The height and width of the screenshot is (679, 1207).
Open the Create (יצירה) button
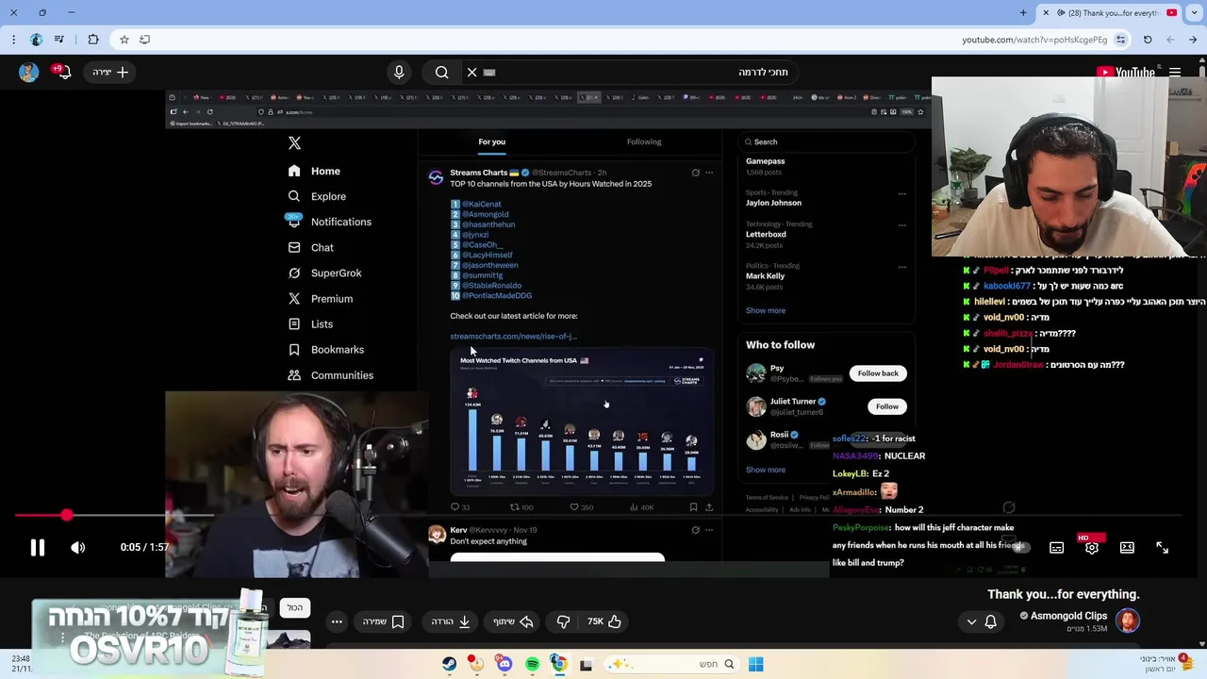point(111,72)
